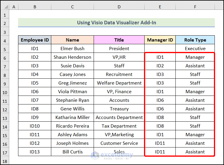
Task: Click the Select All corner of the sheet
Action: pyautogui.click(x=5, y=7)
